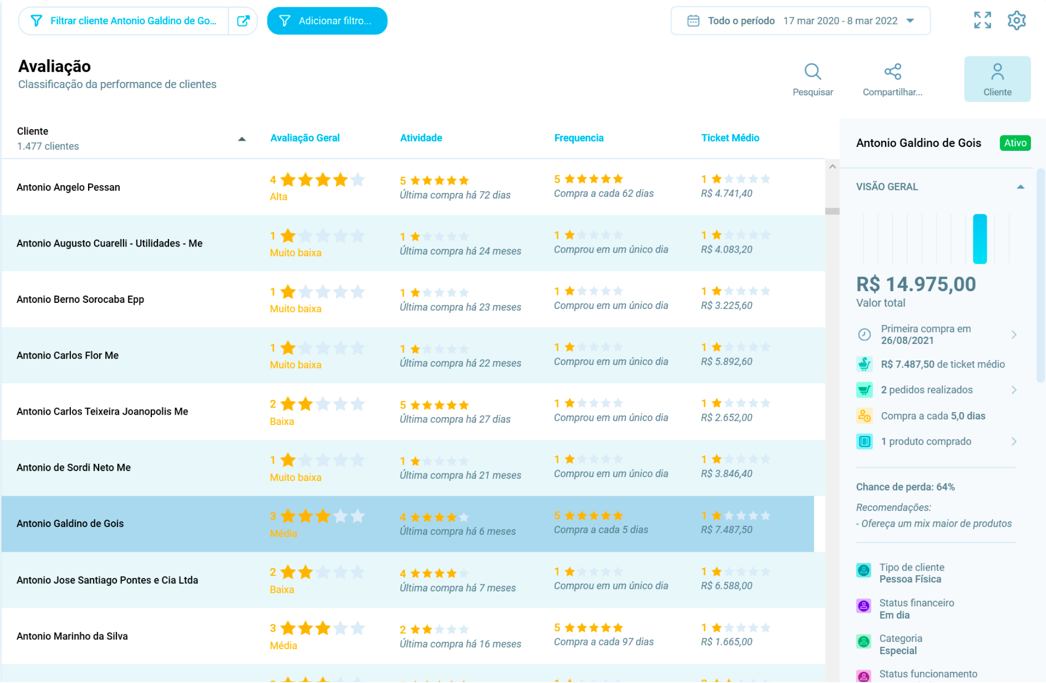Screen dimensions: 1046x683
Task: Sort by Cliente column arrow
Action: point(242,139)
